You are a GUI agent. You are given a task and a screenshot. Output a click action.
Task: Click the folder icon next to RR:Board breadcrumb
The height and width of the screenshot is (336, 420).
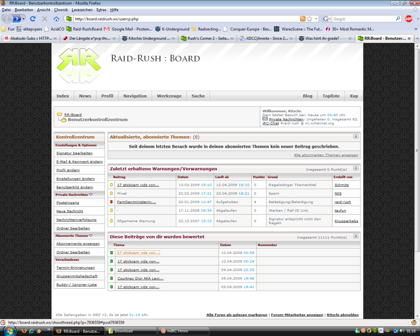click(x=59, y=114)
